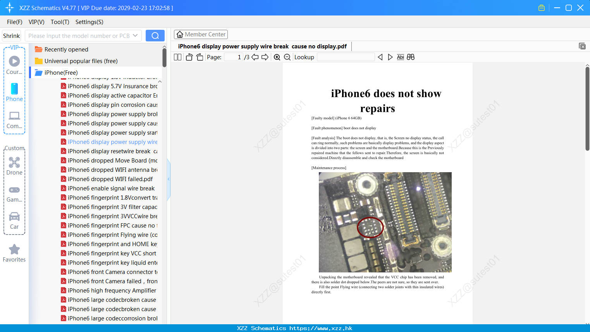This screenshot has height=332, width=590.
Task: Open the Tool(T) menu
Action: tap(60, 22)
